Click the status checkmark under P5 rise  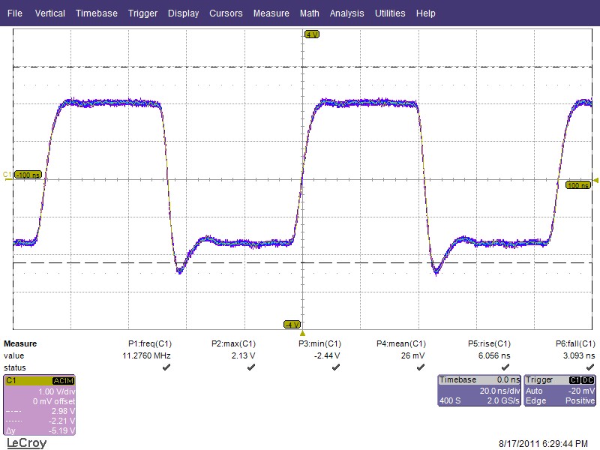[x=505, y=367]
